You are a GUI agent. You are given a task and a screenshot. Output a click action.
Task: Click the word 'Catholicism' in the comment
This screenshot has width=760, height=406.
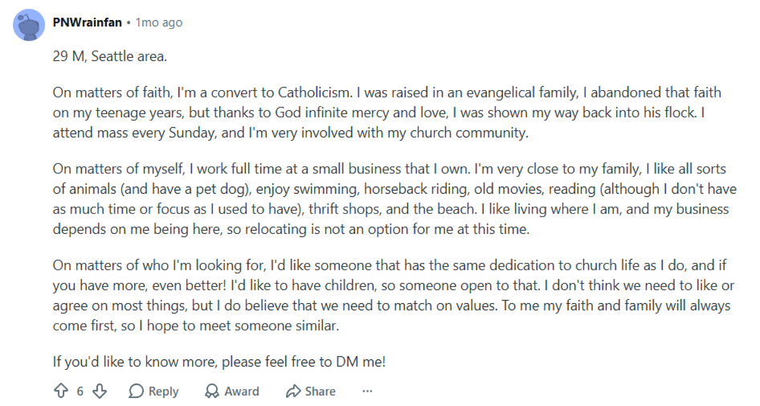coord(313,92)
